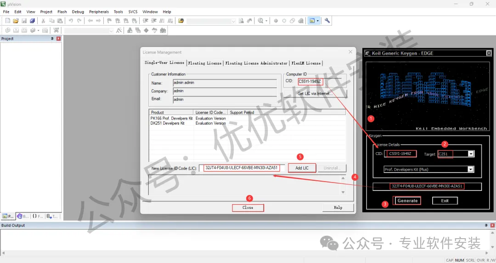Click the Cut scissors icon
The height and width of the screenshot is (263, 496).
[x=43, y=21]
